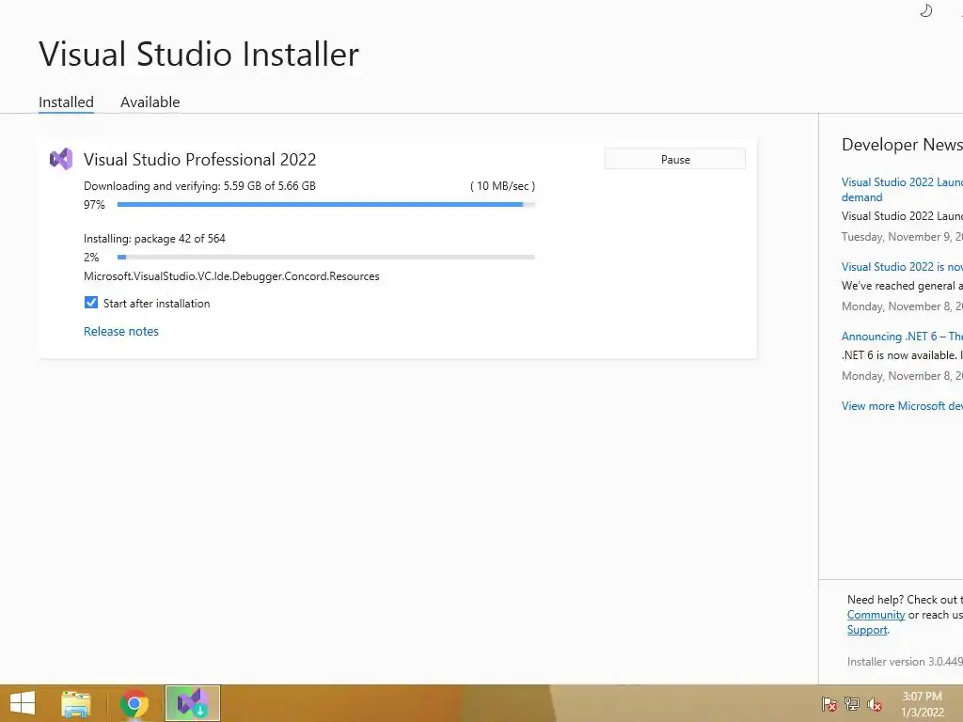The width and height of the screenshot is (963, 722).
Task: Click the download progress bar at 97%
Action: 325,204
